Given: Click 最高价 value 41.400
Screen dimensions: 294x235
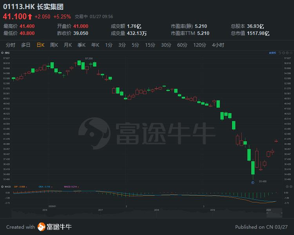Looking at the screenshot, I should pyautogui.click(x=27, y=26).
